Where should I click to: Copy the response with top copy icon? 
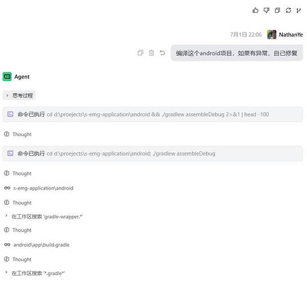(277, 10)
